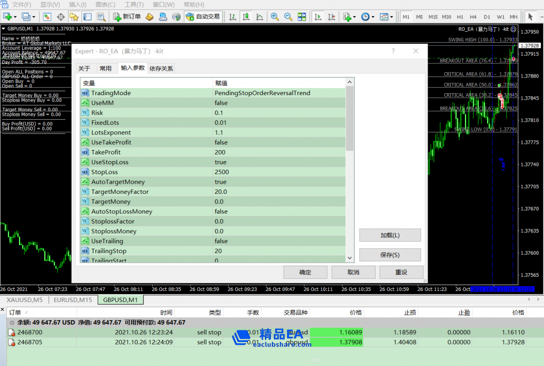Toggle the Auto Trading (自动交易) button
This screenshot has width=544, height=366.
click(x=202, y=17)
